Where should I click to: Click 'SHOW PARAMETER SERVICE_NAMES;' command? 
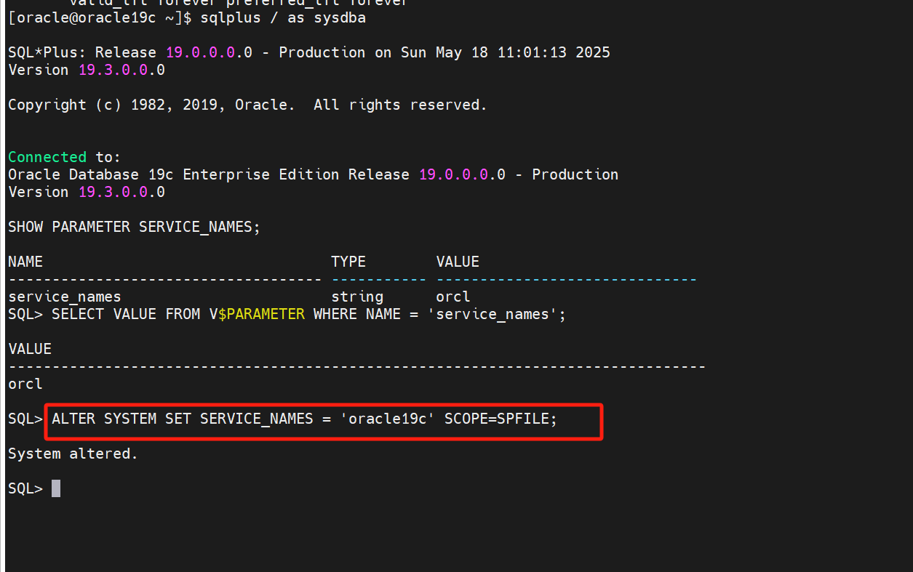134,227
